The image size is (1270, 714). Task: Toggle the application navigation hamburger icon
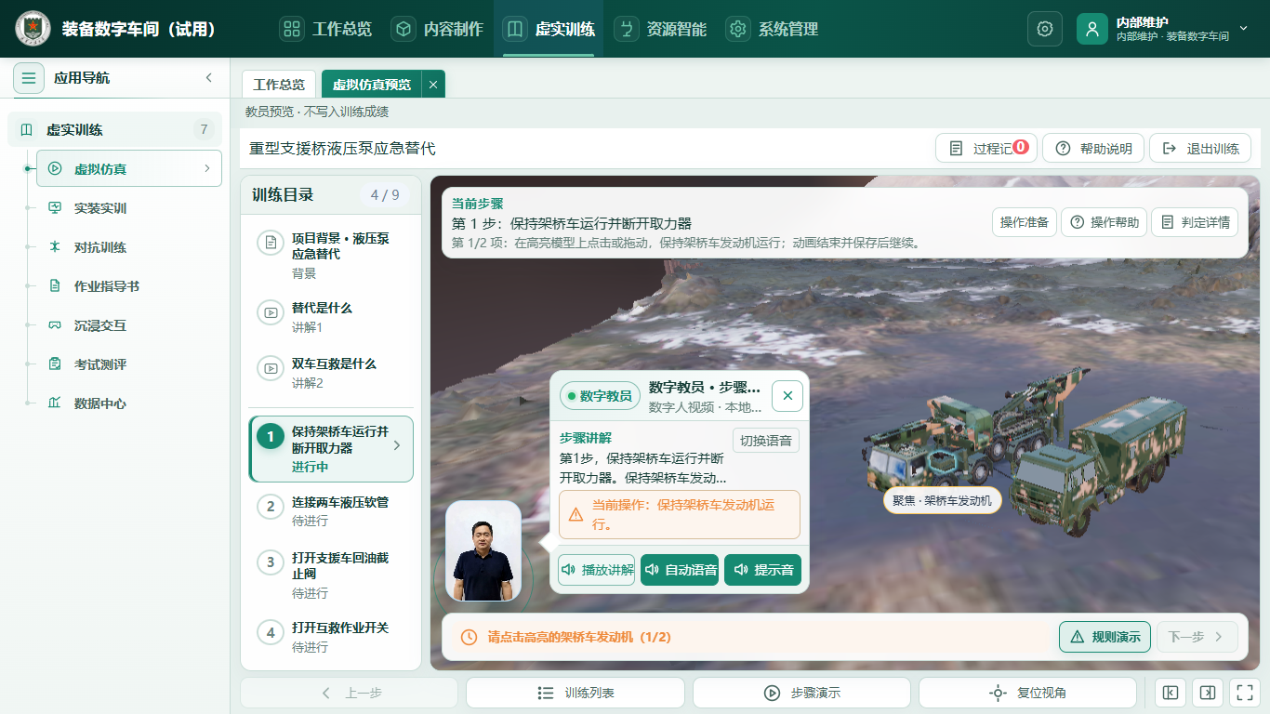(29, 78)
